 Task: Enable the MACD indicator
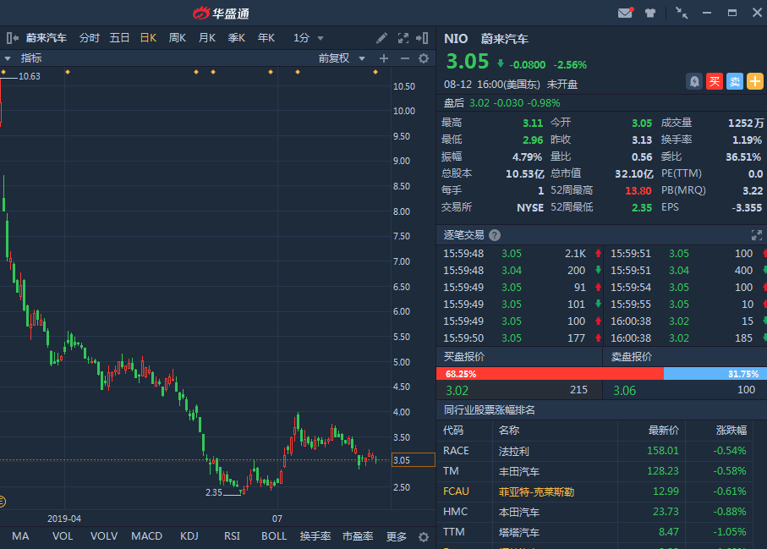(147, 536)
